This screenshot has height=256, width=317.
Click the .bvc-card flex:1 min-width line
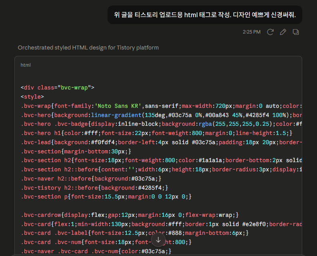[161, 224]
